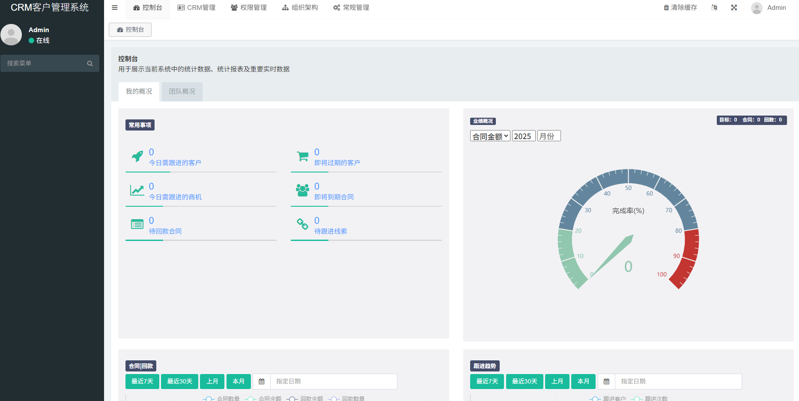Click the shopping cart icon for expiring customers
Viewport: 799px width, 401px height.
(x=302, y=156)
